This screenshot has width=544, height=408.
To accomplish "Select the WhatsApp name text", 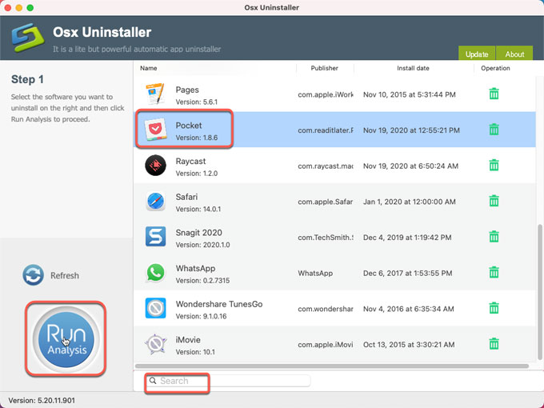I will click(x=195, y=269).
